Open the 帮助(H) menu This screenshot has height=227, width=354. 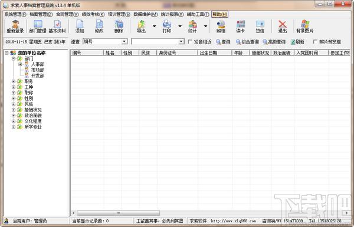(219, 14)
